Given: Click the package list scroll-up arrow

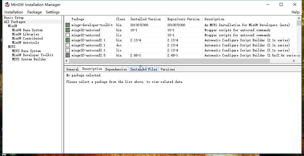Looking at the screenshot, I should pyautogui.click(x=299, y=18).
